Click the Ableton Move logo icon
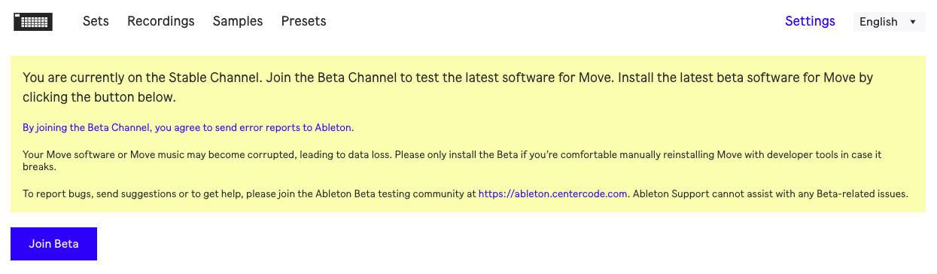This screenshot has height=274, width=937. tap(33, 22)
